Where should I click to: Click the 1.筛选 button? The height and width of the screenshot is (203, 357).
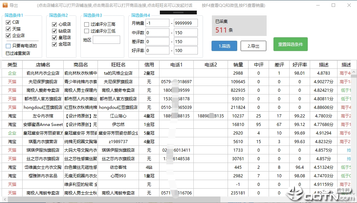pos(224,46)
